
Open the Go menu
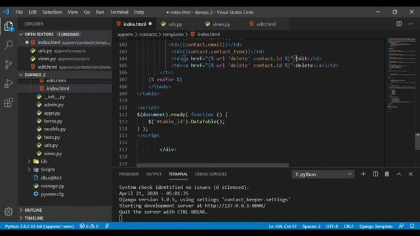(x=87, y=12)
